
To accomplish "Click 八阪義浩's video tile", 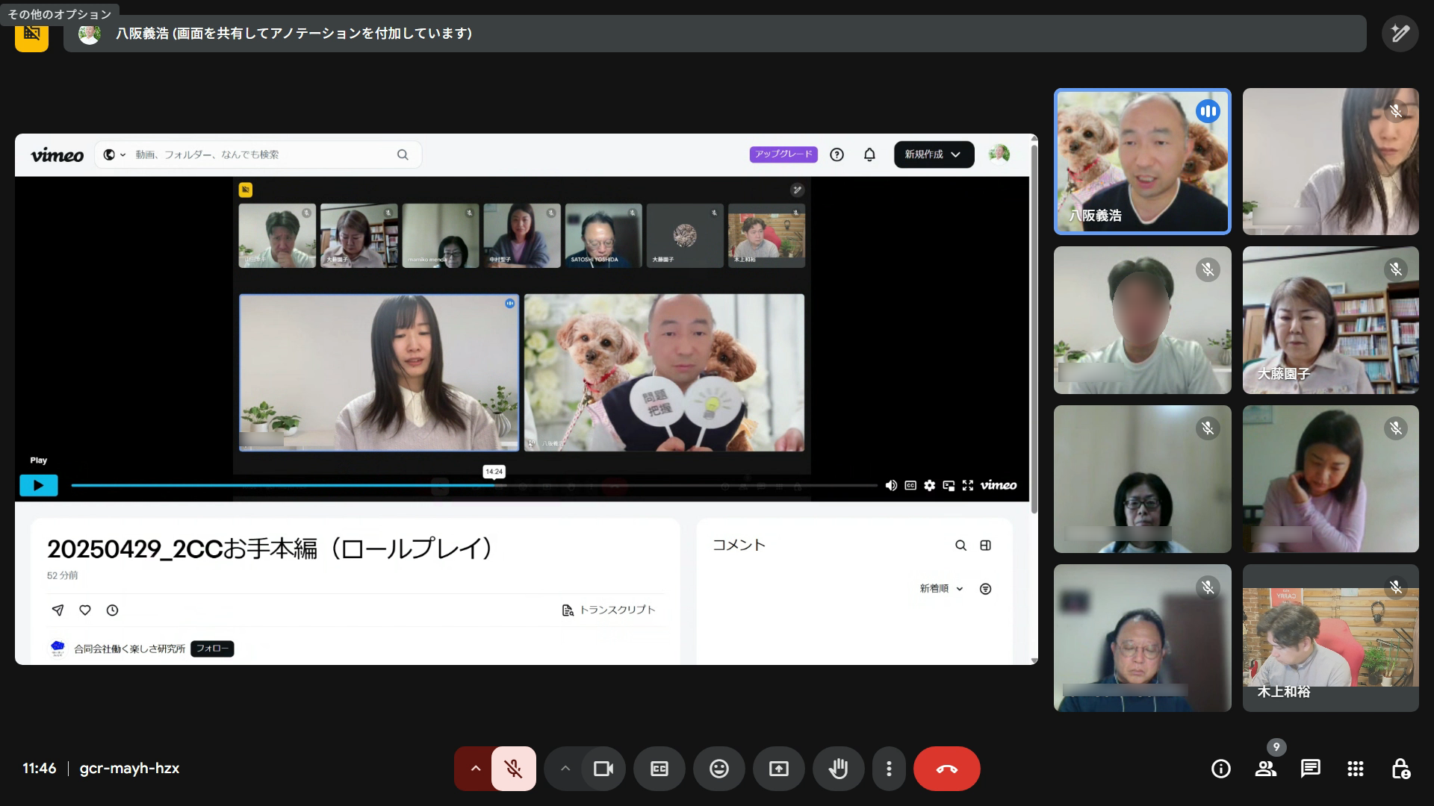I will [x=1141, y=161].
